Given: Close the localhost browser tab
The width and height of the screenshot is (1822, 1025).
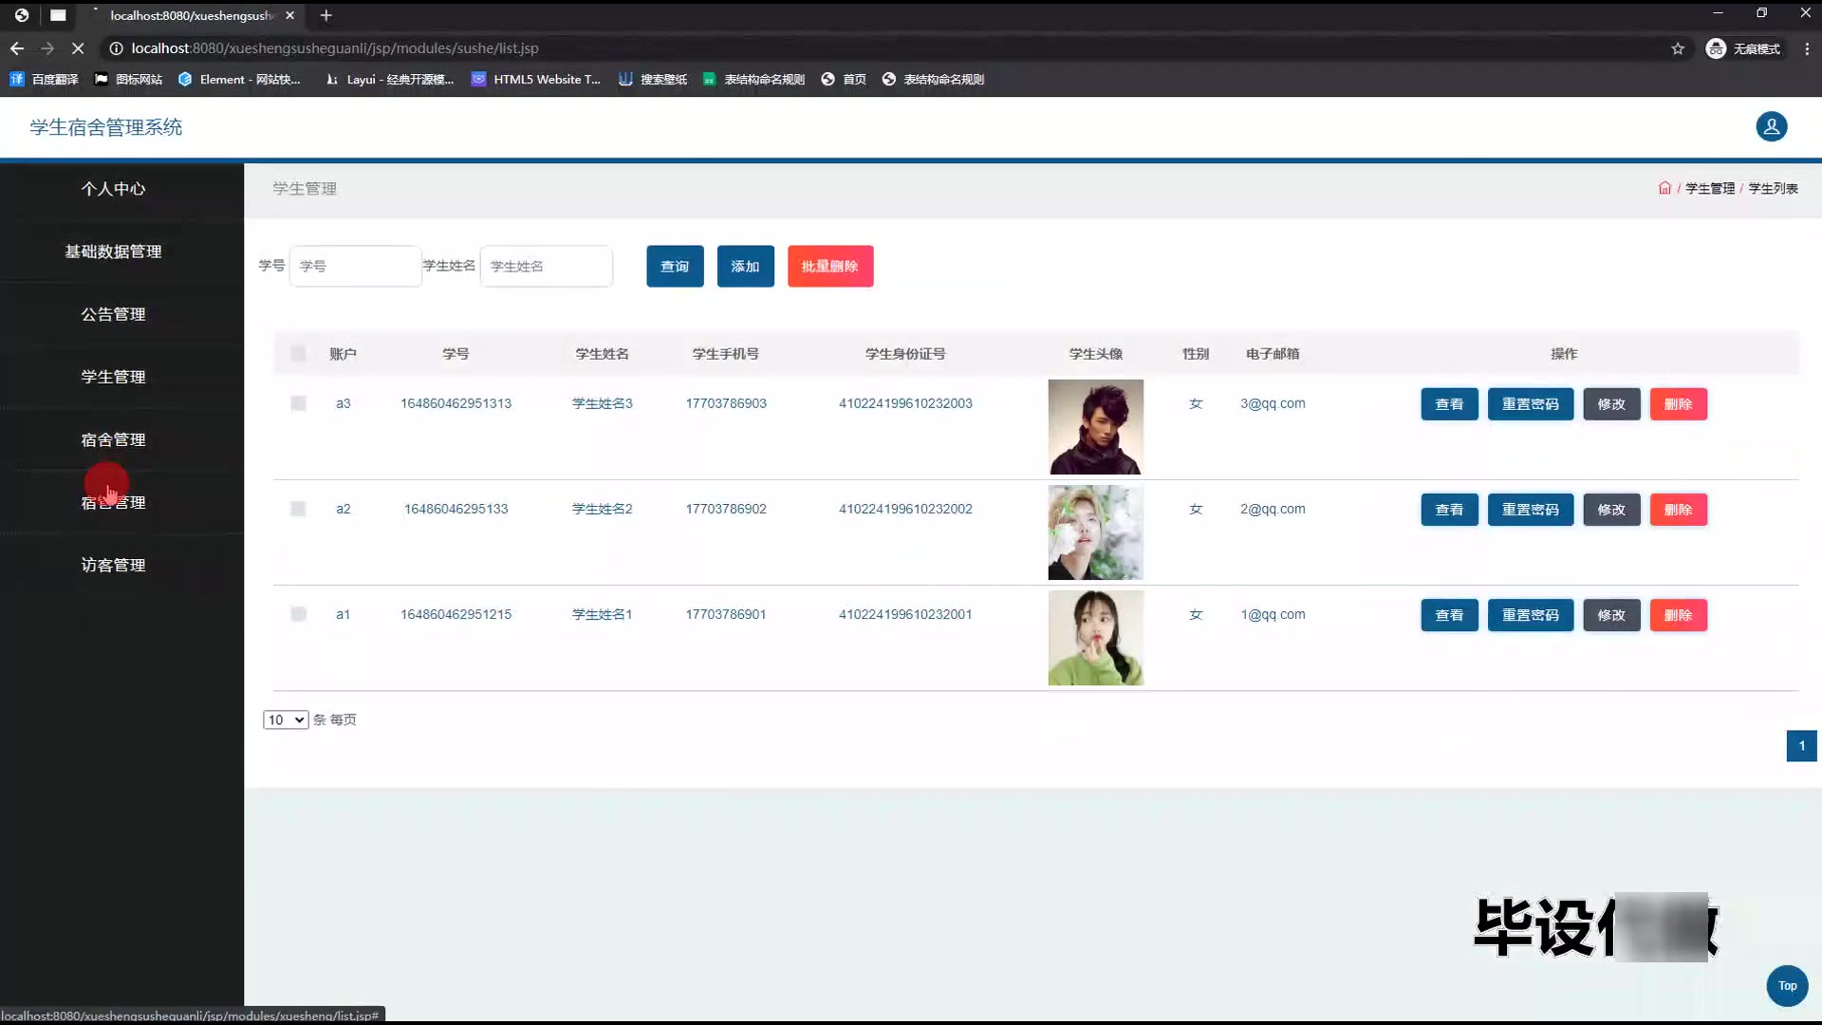Looking at the screenshot, I should (290, 15).
